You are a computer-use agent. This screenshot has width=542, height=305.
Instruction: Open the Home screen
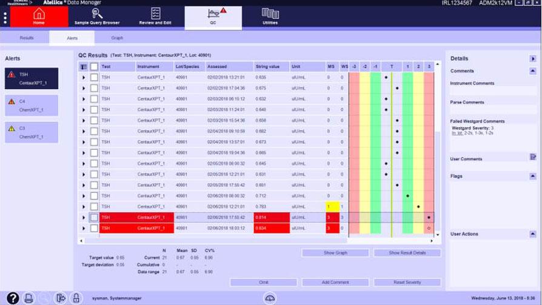click(x=39, y=16)
